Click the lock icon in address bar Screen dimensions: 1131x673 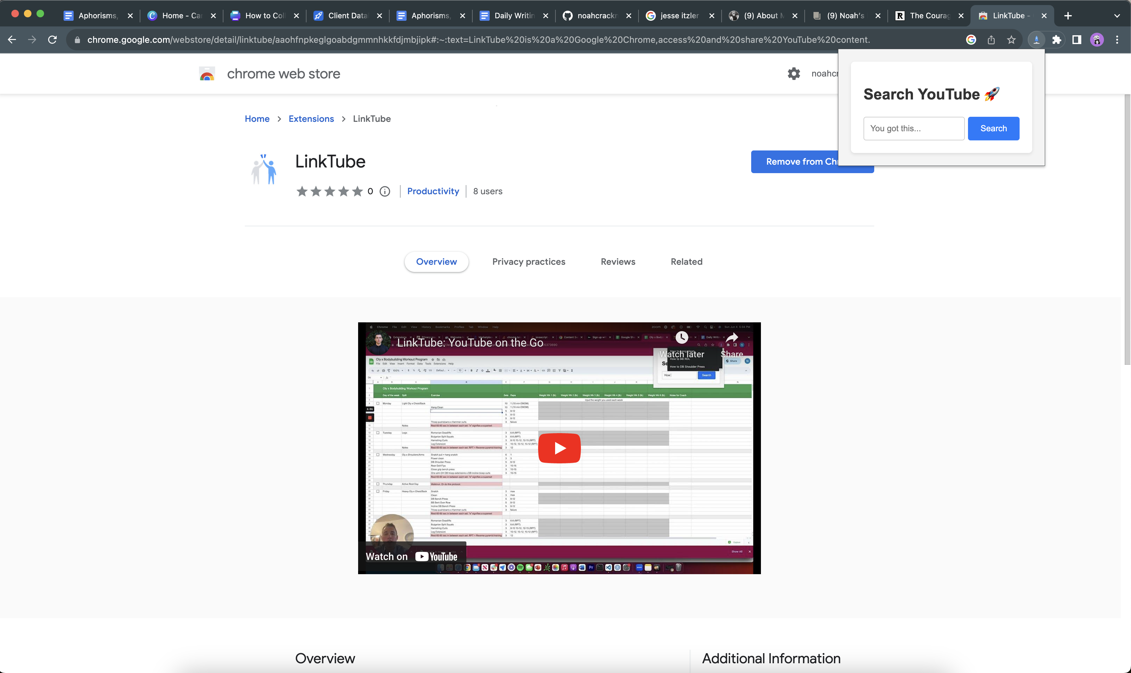click(x=77, y=40)
